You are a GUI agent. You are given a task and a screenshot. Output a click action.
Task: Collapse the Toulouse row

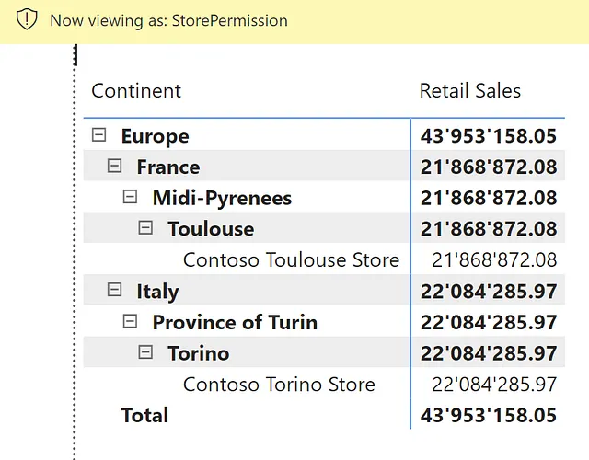point(145,228)
